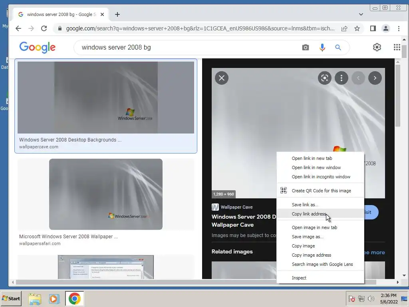Click the partially hidden Visit button
The height and width of the screenshot is (307, 409).
(371, 212)
